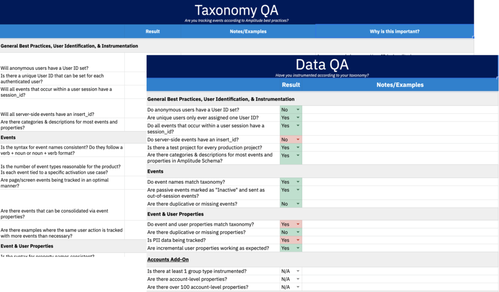This screenshot has height=292, width=499.
Task: Open dropdown for event names match taxonomy
Action: (298, 182)
